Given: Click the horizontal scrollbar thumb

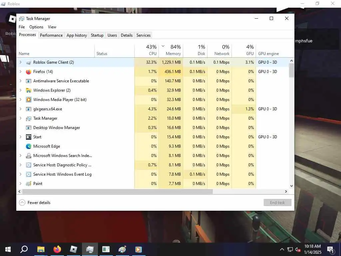Looking at the screenshot, I should 118,192.
